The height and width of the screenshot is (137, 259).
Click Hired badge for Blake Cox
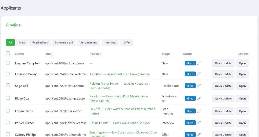click(190, 99)
